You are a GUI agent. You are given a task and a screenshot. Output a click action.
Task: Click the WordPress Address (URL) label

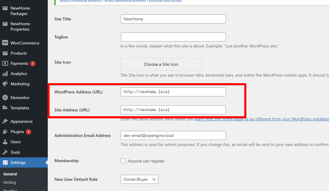tap(78, 92)
